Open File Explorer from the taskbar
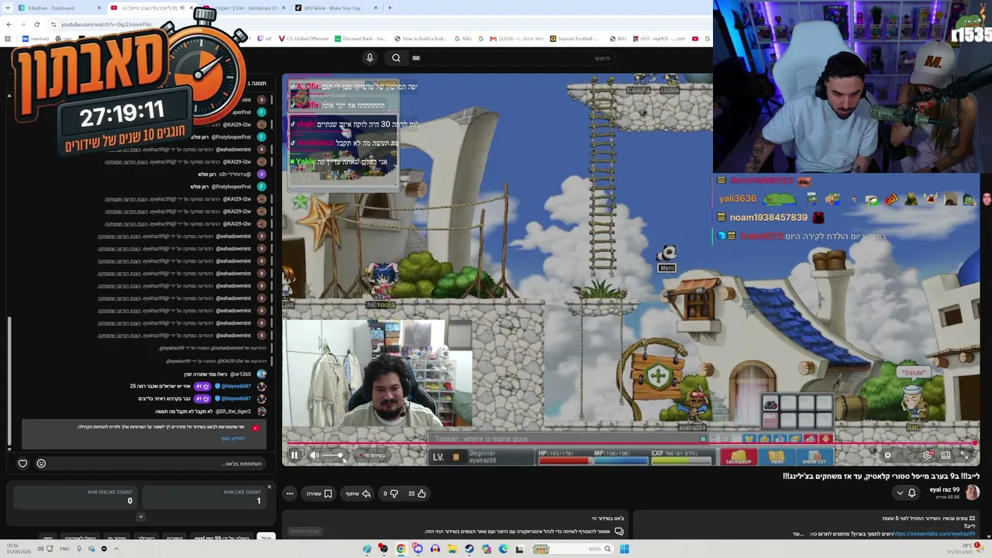The width and height of the screenshot is (992, 558). click(x=452, y=549)
